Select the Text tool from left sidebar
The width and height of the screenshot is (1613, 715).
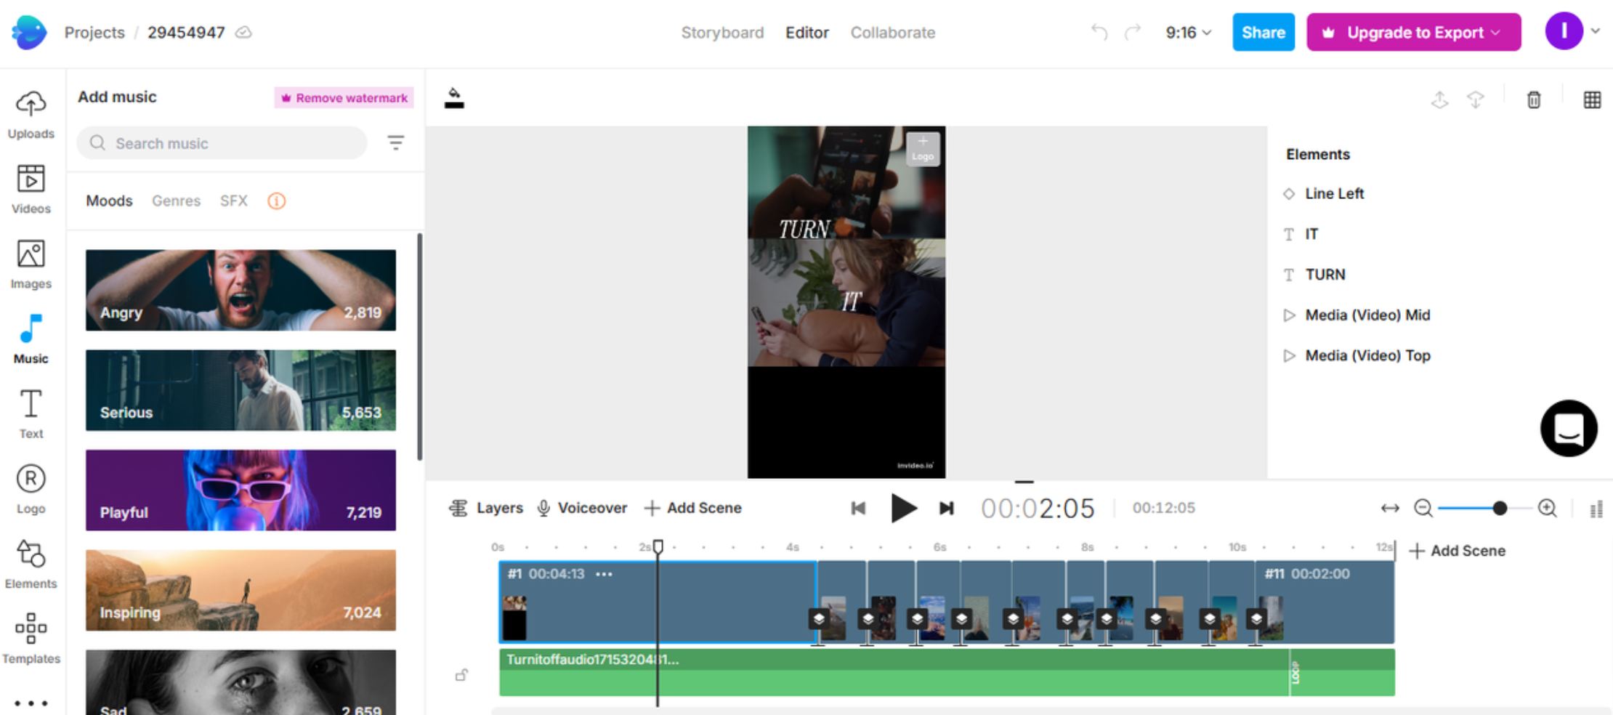(x=31, y=413)
